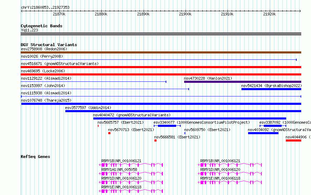
Task: Open nsv469695 (Locke2006) variant label
Action: coord(43,71)
